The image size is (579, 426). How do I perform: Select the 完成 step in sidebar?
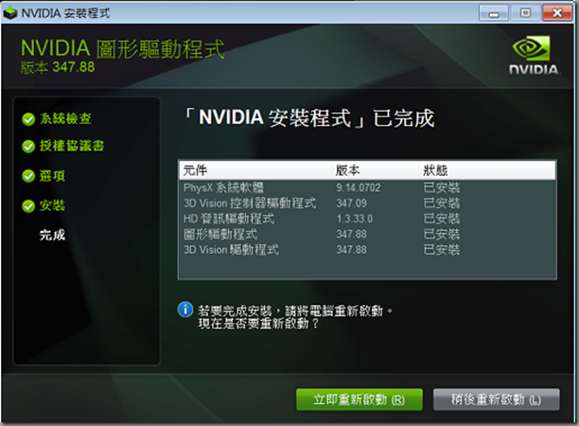tap(52, 235)
